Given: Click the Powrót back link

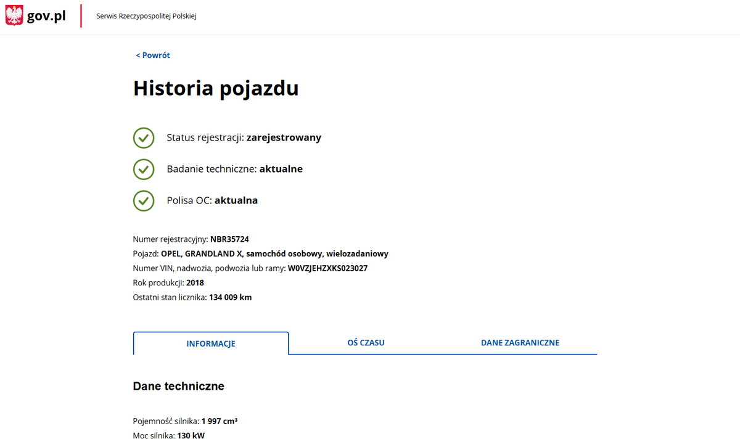Looking at the screenshot, I should 152,55.
